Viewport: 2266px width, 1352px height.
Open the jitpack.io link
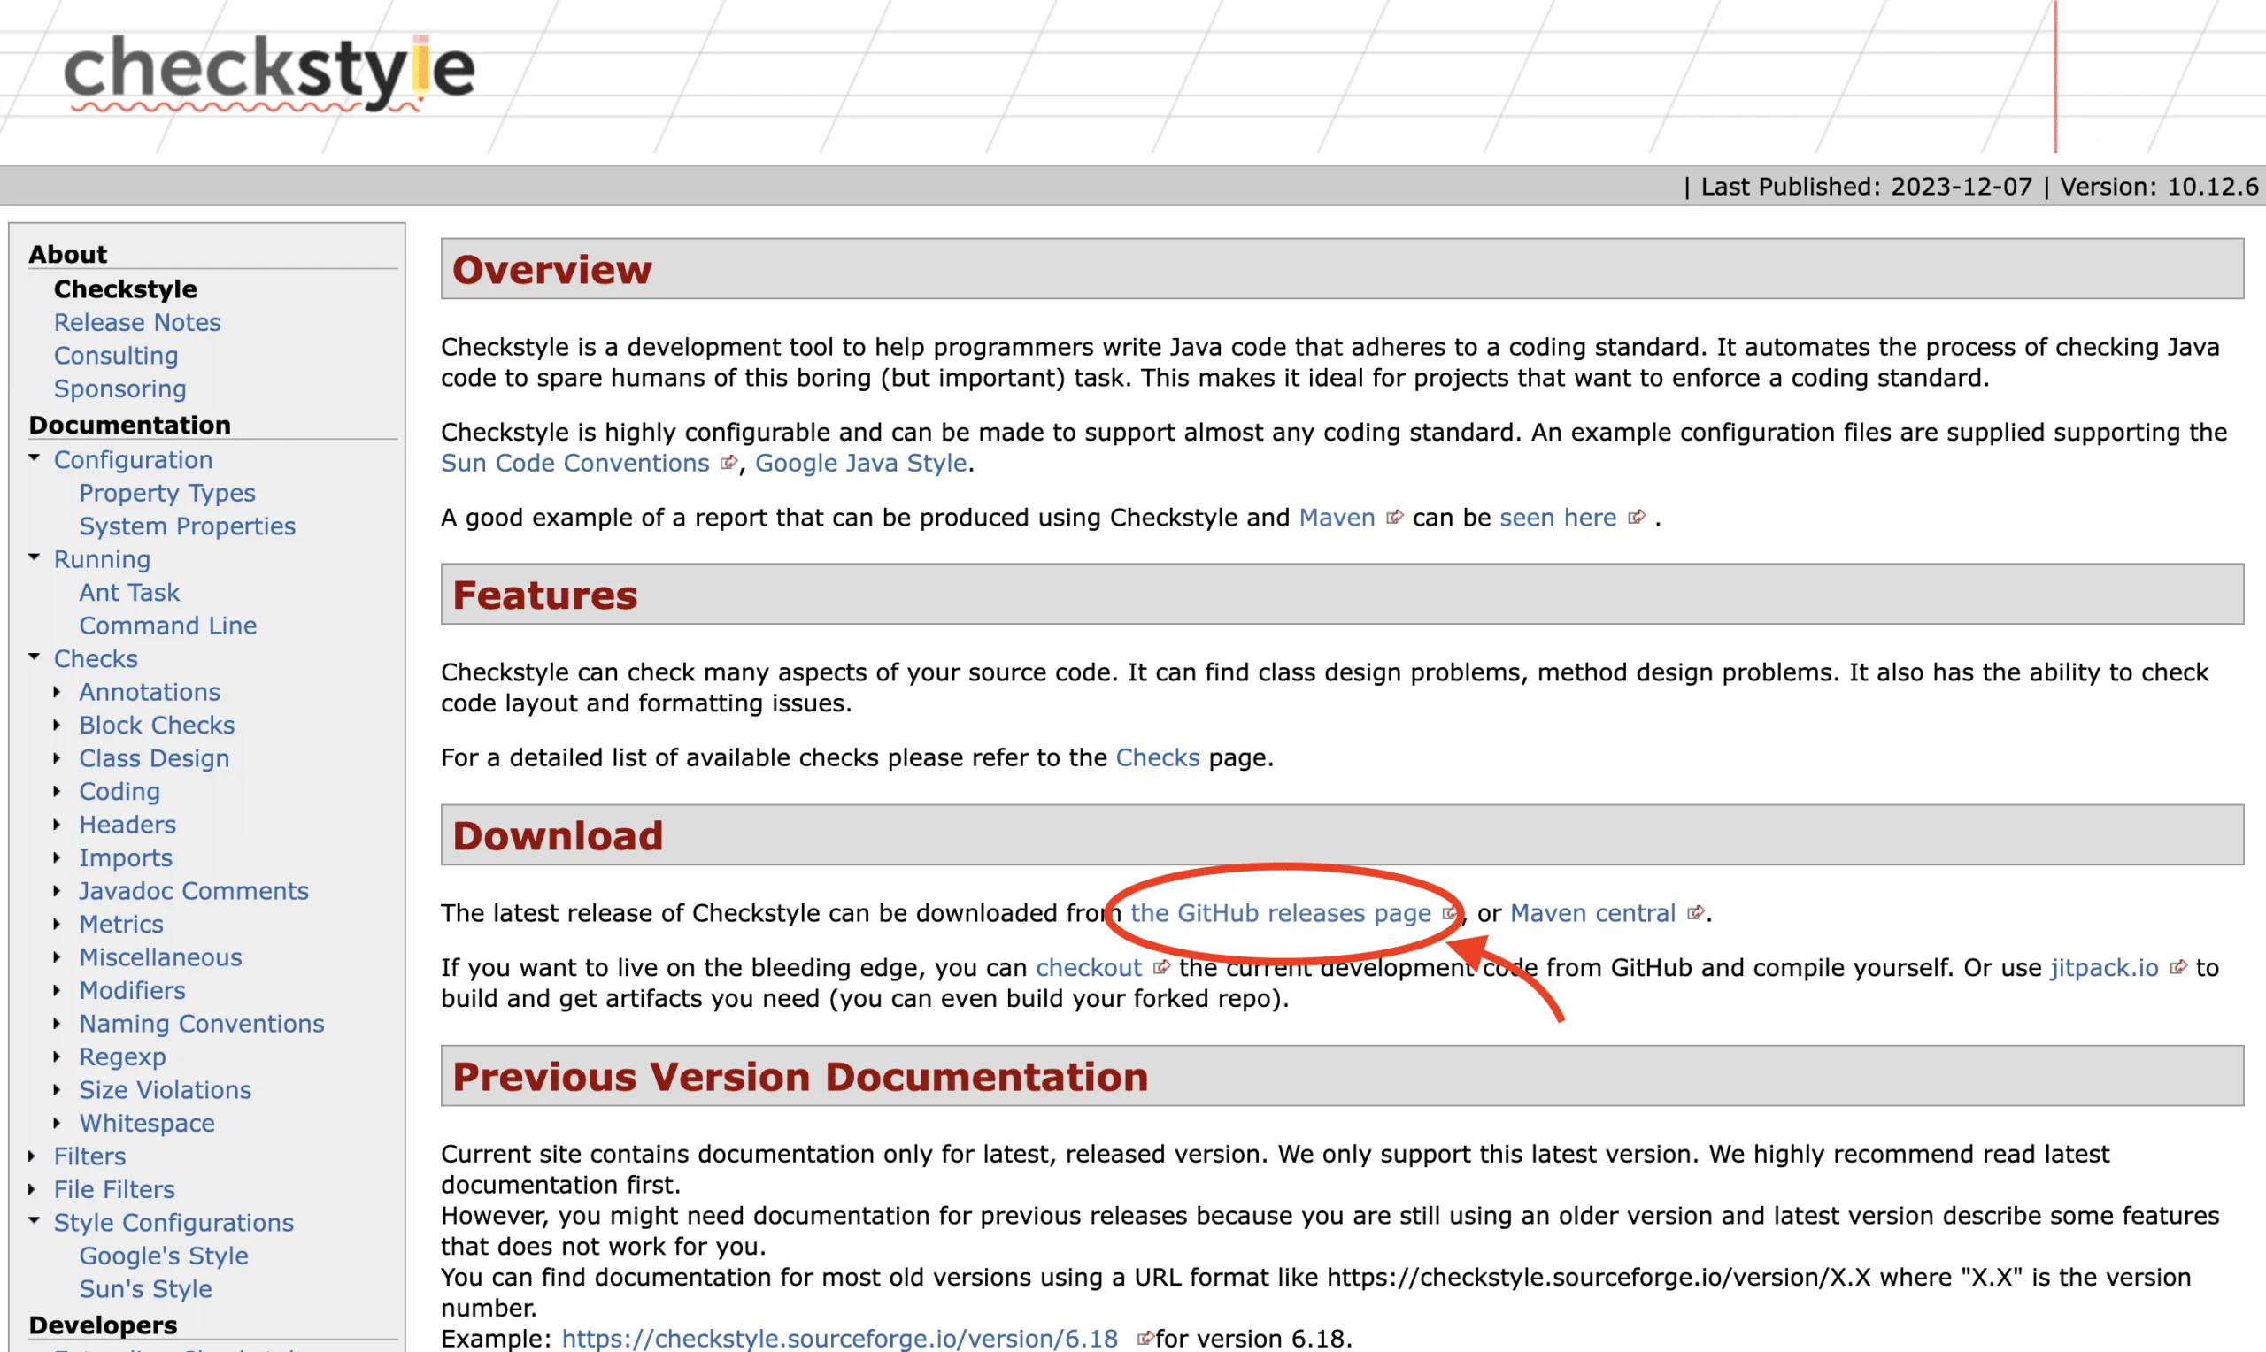[2104, 969]
